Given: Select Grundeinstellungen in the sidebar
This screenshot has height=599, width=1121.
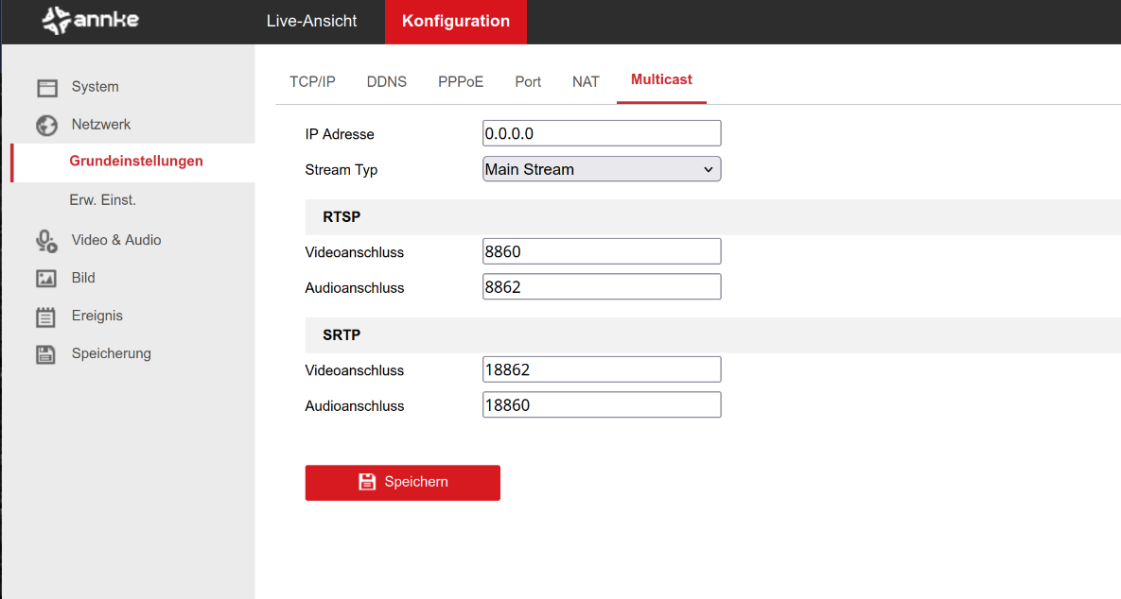Looking at the screenshot, I should pyautogui.click(x=136, y=162).
